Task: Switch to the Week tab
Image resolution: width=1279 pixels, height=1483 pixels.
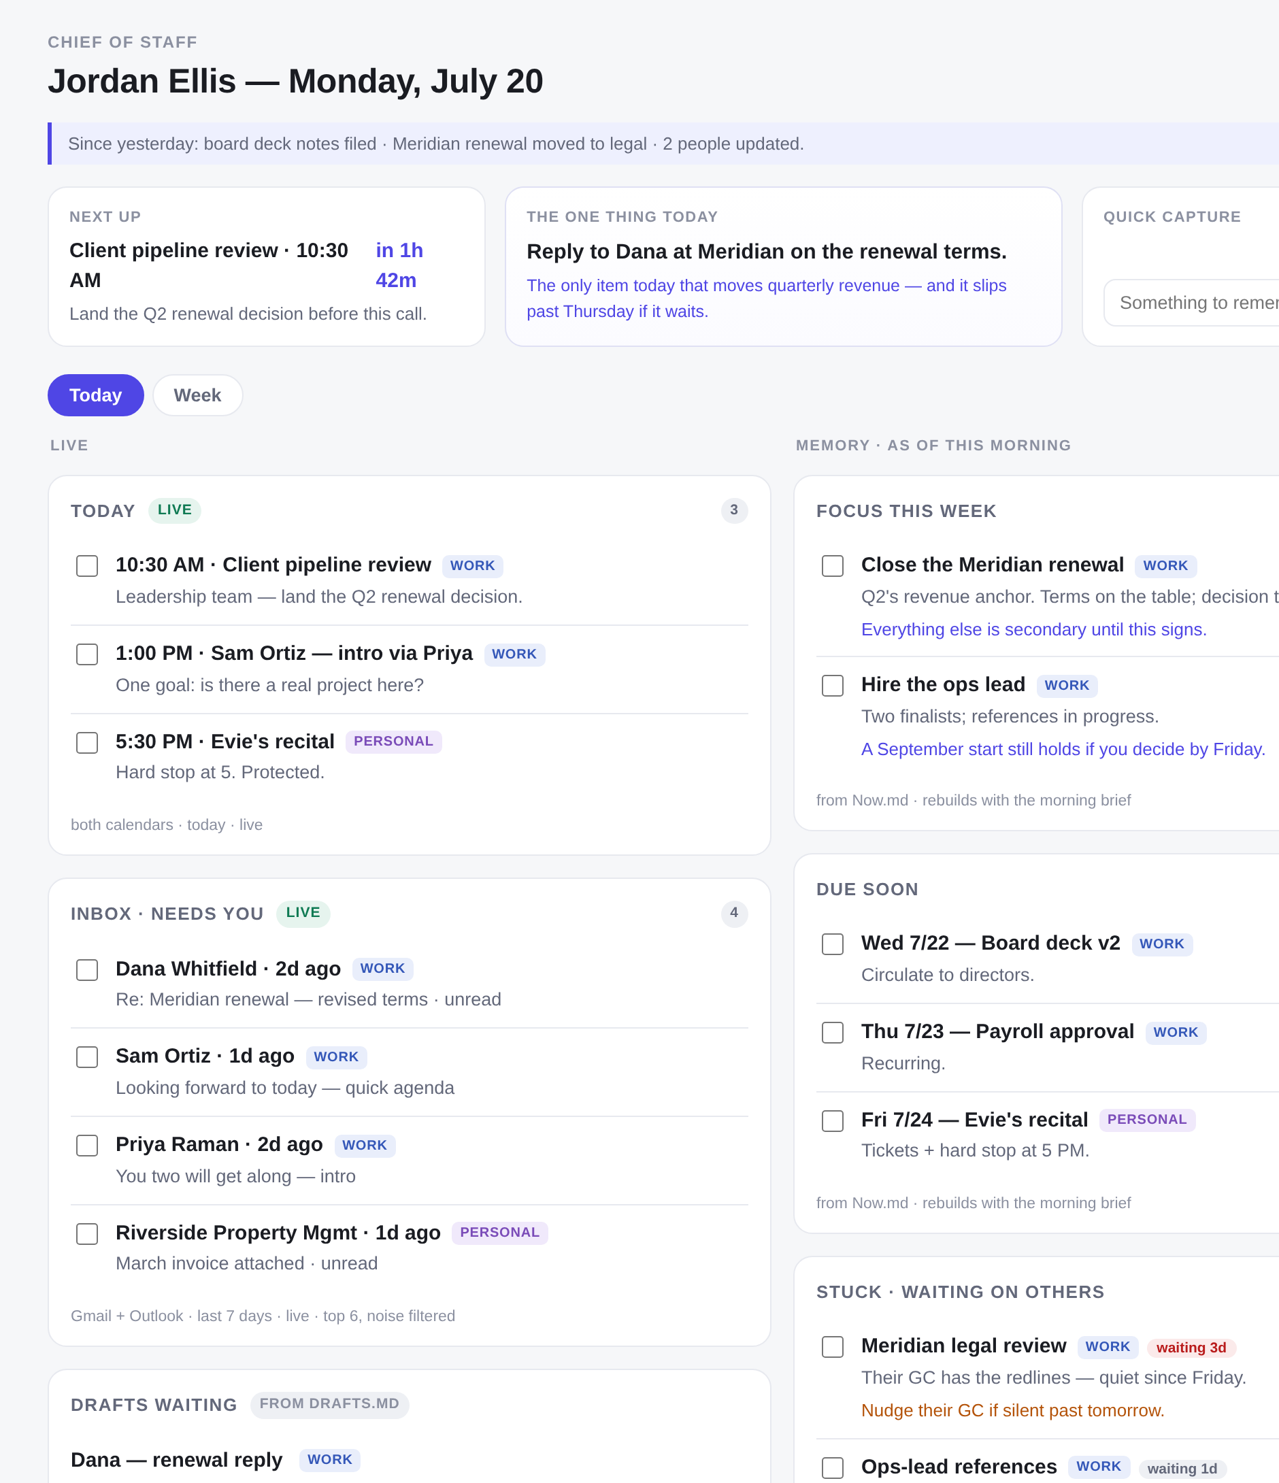Action: tap(197, 395)
